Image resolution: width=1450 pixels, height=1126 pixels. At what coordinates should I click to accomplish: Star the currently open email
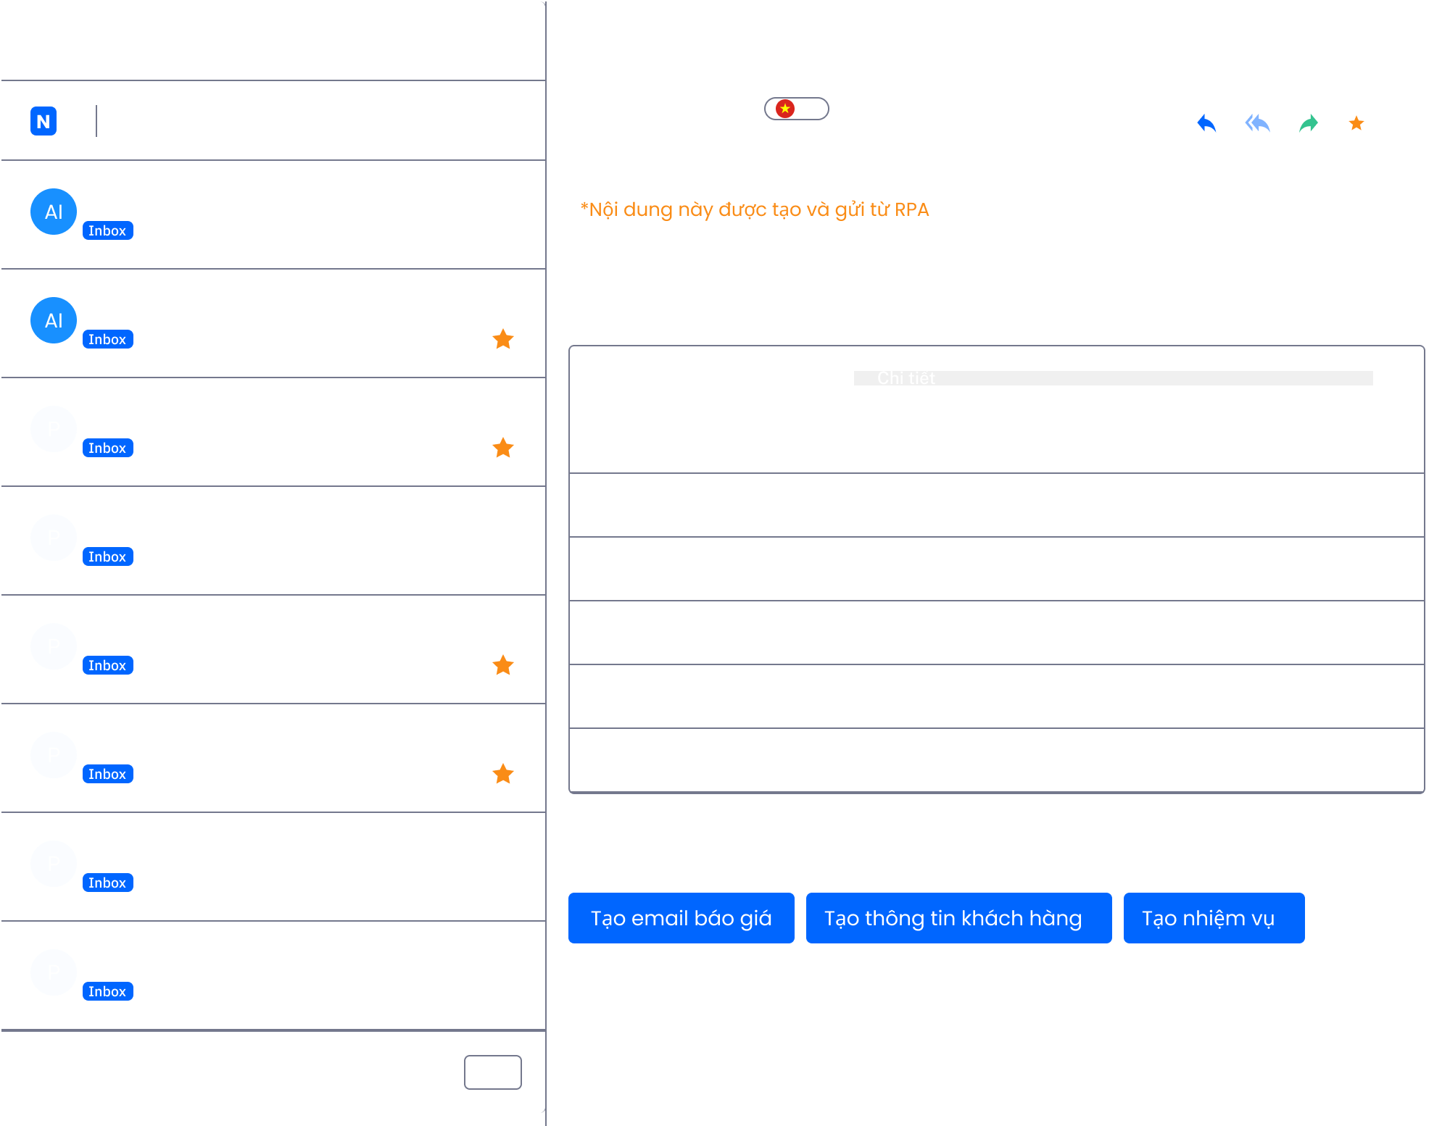click(1355, 123)
